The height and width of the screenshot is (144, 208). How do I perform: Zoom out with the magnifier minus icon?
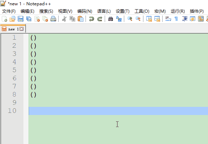[138, 19]
